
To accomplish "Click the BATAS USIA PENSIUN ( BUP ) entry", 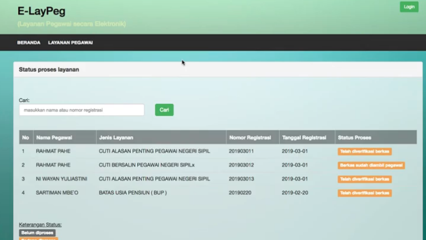I will 133,193.
